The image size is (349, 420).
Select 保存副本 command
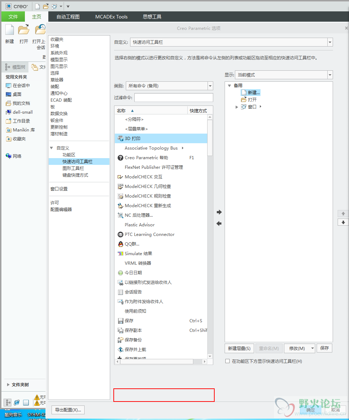161,330
